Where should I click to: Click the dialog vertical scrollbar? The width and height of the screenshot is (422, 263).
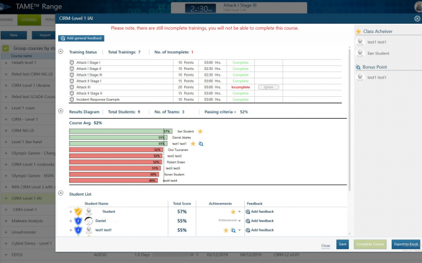349,119
